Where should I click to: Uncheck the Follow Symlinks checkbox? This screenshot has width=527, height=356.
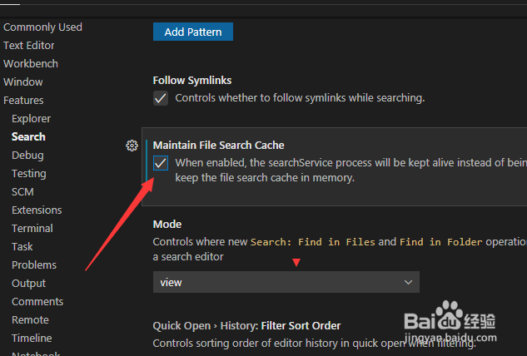pyautogui.click(x=161, y=98)
